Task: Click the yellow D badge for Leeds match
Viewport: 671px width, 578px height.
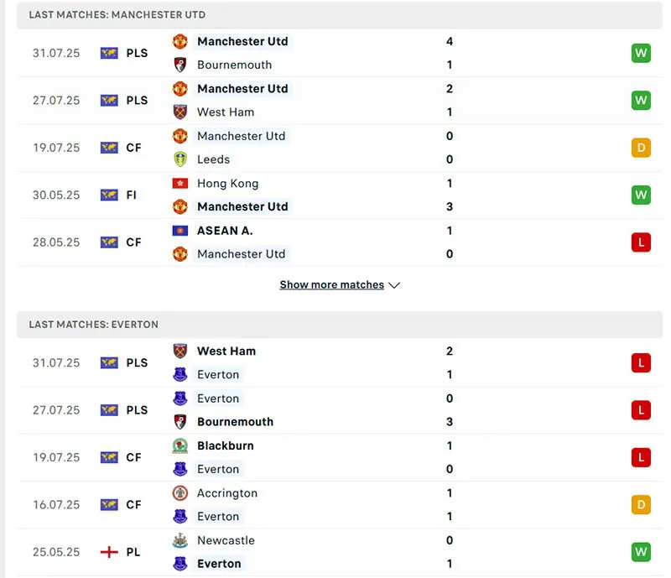Action: pos(641,148)
